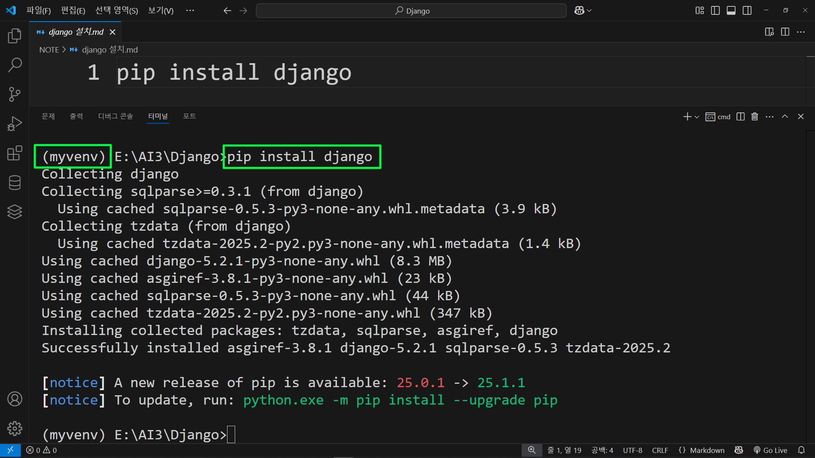Click line and column indicator 줄 1, 열 19
The image size is (815, 458).
[564, 450]
